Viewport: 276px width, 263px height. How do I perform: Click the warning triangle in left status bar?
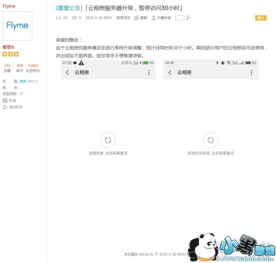tap(81, 63)
